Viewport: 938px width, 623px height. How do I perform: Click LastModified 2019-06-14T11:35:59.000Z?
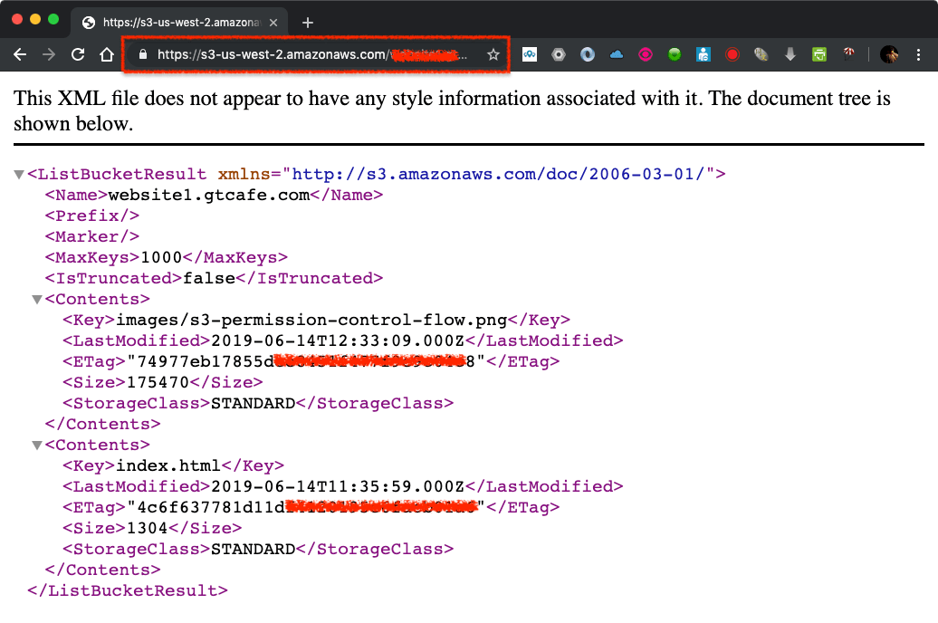[x=338, y=486]
